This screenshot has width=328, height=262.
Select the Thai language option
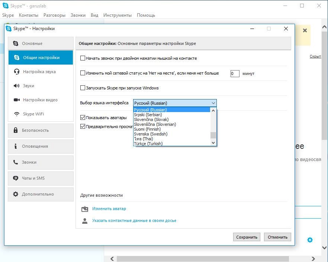coord(172,139)
